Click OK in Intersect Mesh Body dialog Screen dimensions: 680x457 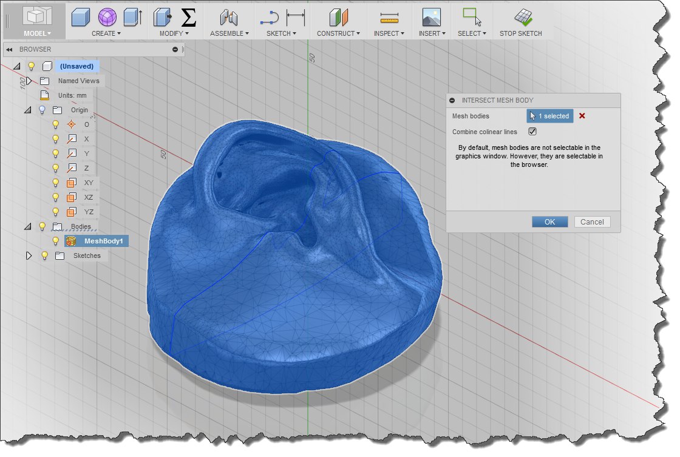549,222
